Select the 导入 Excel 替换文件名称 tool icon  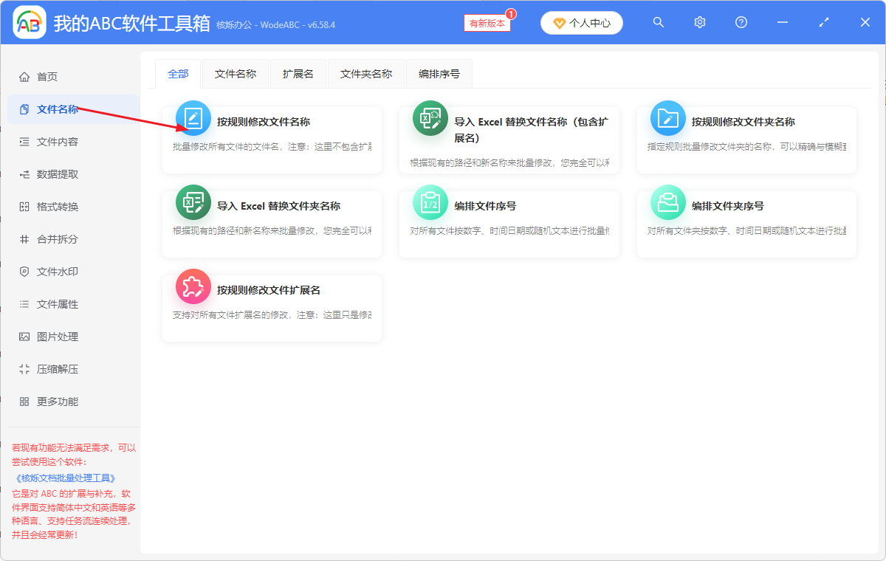pos(430,117)
